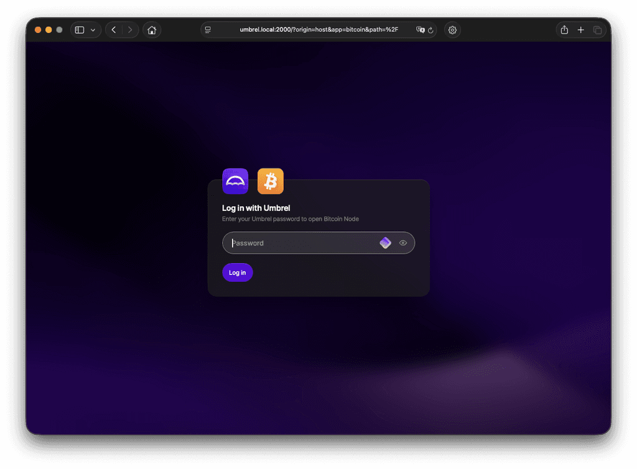Click the website icon beside the URL
This screenshot has height=469, width=637.
[x=209, y=29]
